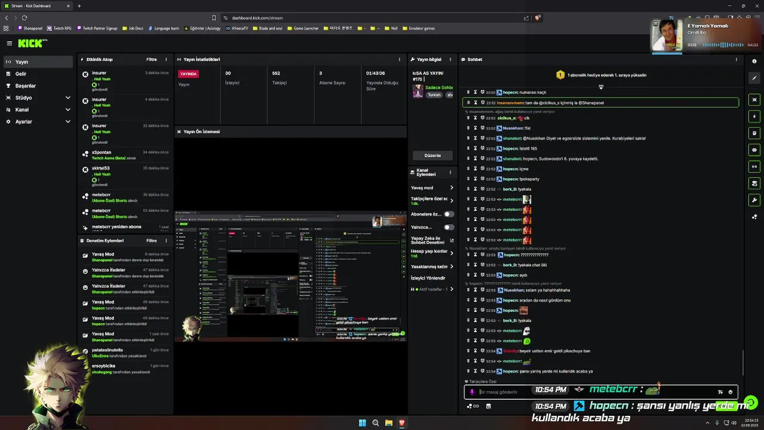Open new browser tab with plus
The height and width of the screenshot is (430, 764).
(x=79, y=6)
